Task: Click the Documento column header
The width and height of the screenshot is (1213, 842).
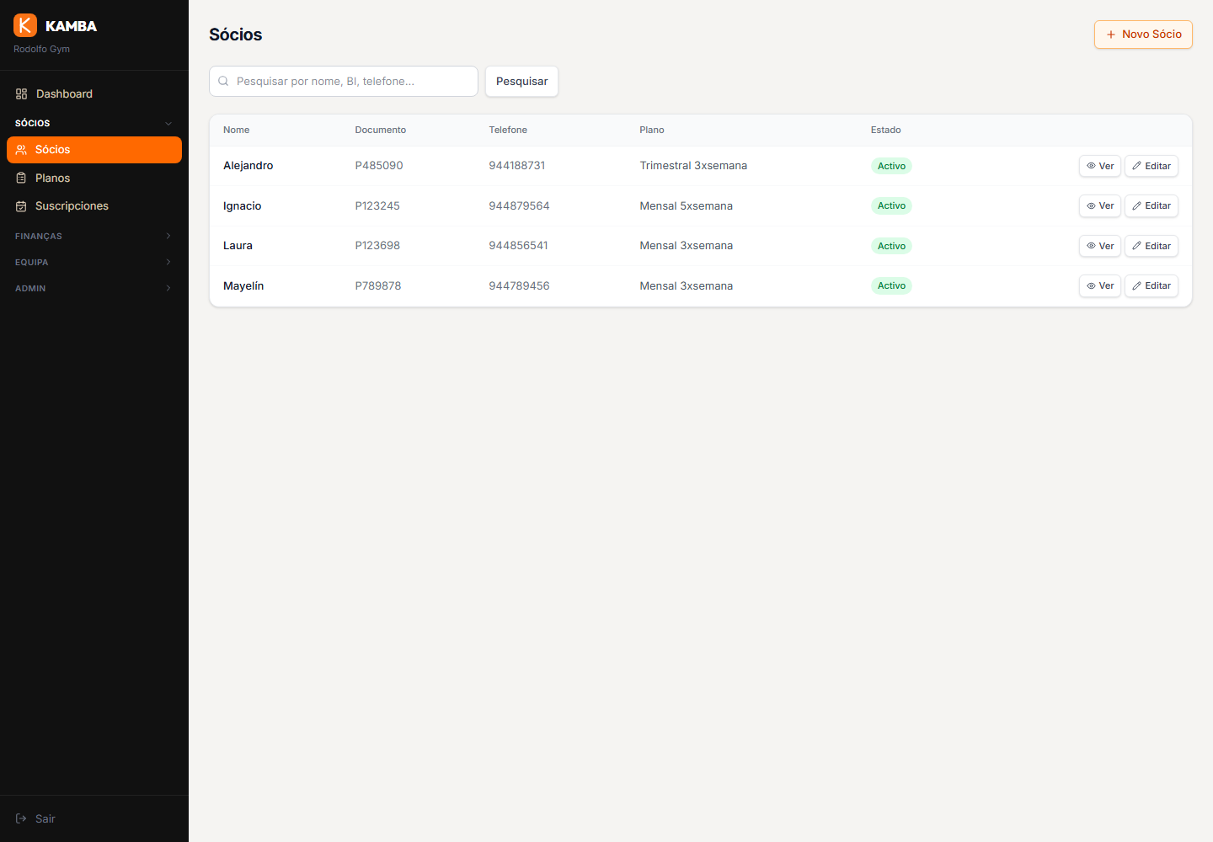Action: click(x=381, y=130)
